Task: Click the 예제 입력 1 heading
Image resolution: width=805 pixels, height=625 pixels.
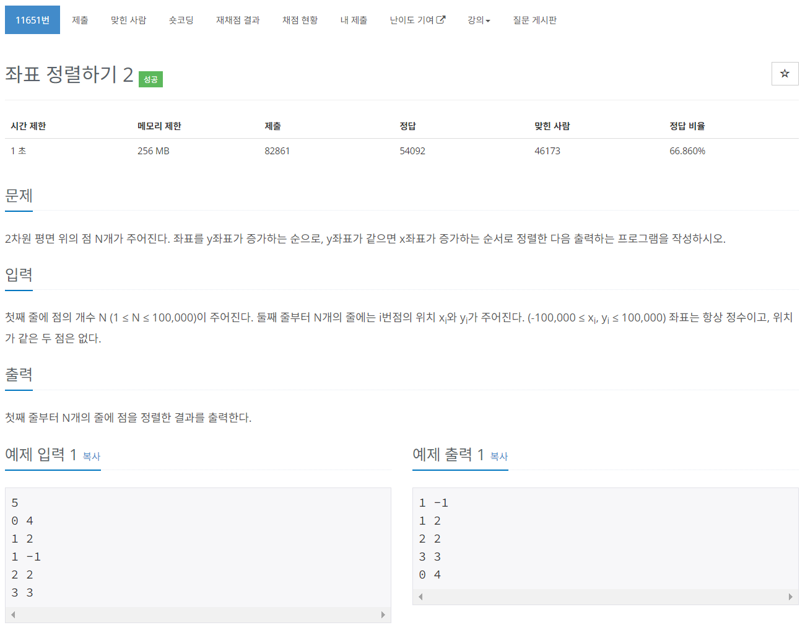Action: (x=41, y=455)
